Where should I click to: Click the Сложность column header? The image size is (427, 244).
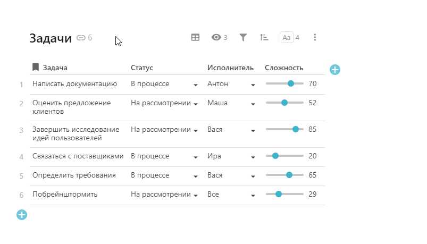click(x=284, y=68)
